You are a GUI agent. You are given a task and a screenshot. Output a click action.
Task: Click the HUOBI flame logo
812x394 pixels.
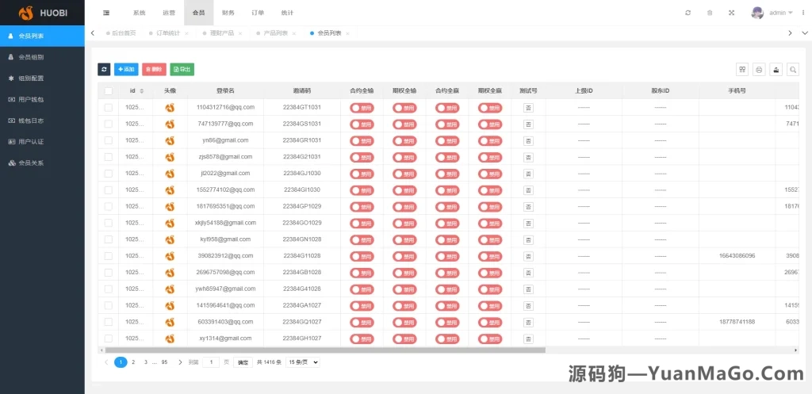[25, 13]
